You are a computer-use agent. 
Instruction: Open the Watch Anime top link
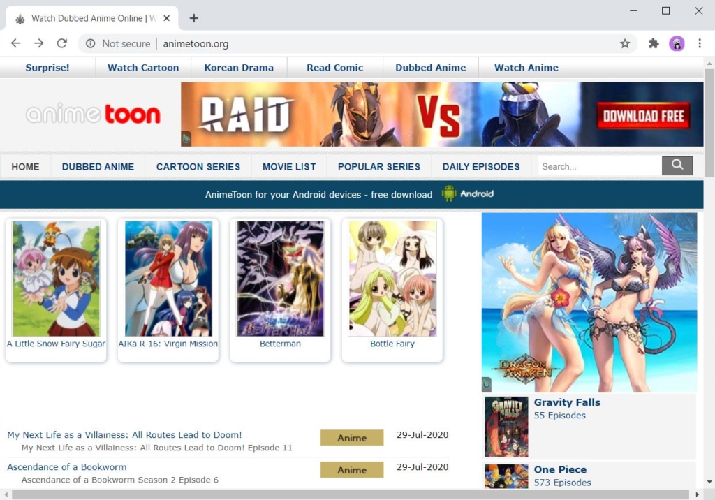click(526, 68)
